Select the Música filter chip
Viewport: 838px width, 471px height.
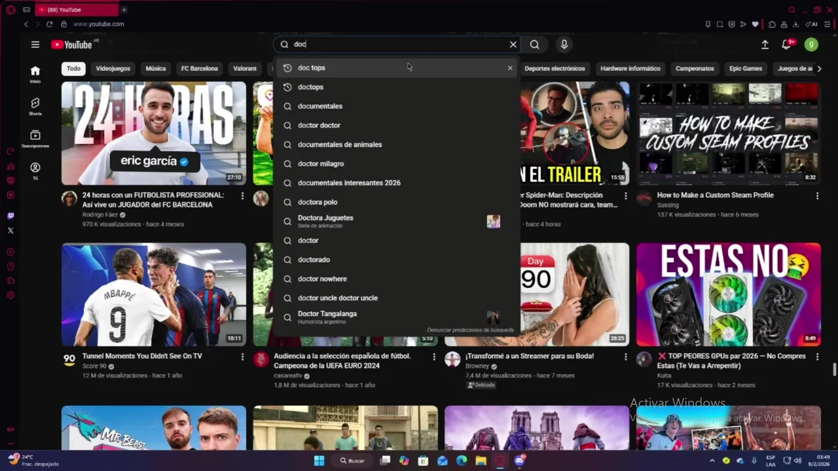click(x=155, y=68)
